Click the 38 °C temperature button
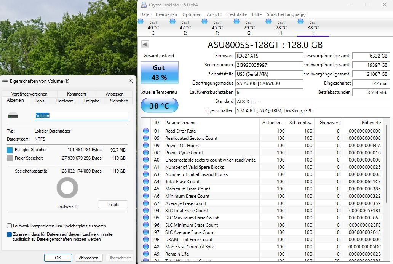 (x=160, y=106)
